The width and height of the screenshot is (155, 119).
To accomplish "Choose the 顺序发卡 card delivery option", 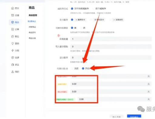I will (72, 20).
